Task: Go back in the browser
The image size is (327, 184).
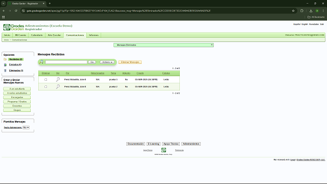Action: (x=4, y=11)
